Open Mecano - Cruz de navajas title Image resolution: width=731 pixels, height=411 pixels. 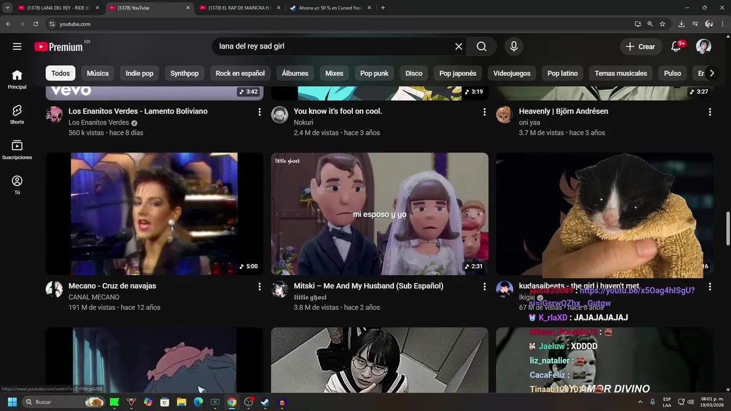click(x=112, y=286)
